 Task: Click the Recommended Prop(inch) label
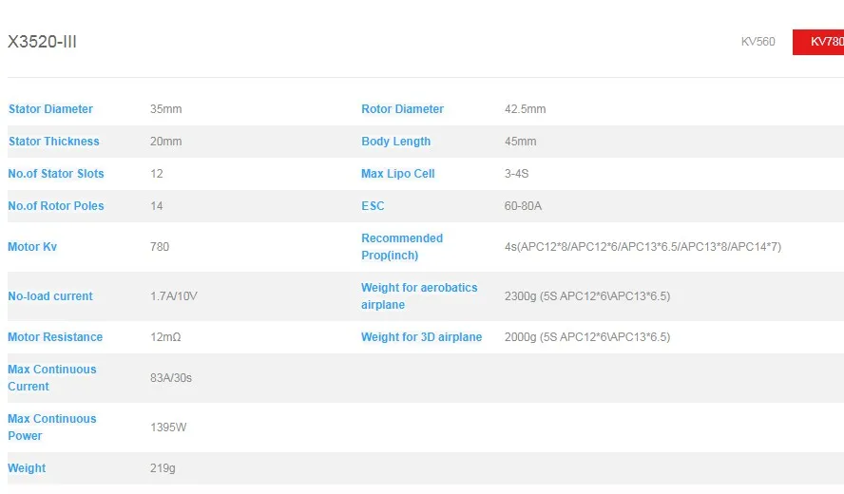click(x=402, y=247)
